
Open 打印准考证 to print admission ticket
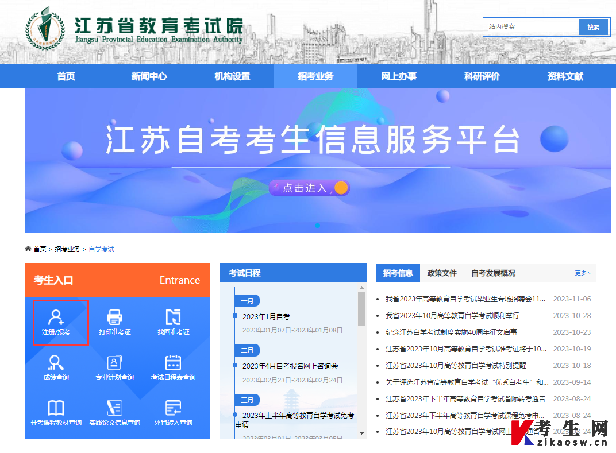tap(114, 322)
